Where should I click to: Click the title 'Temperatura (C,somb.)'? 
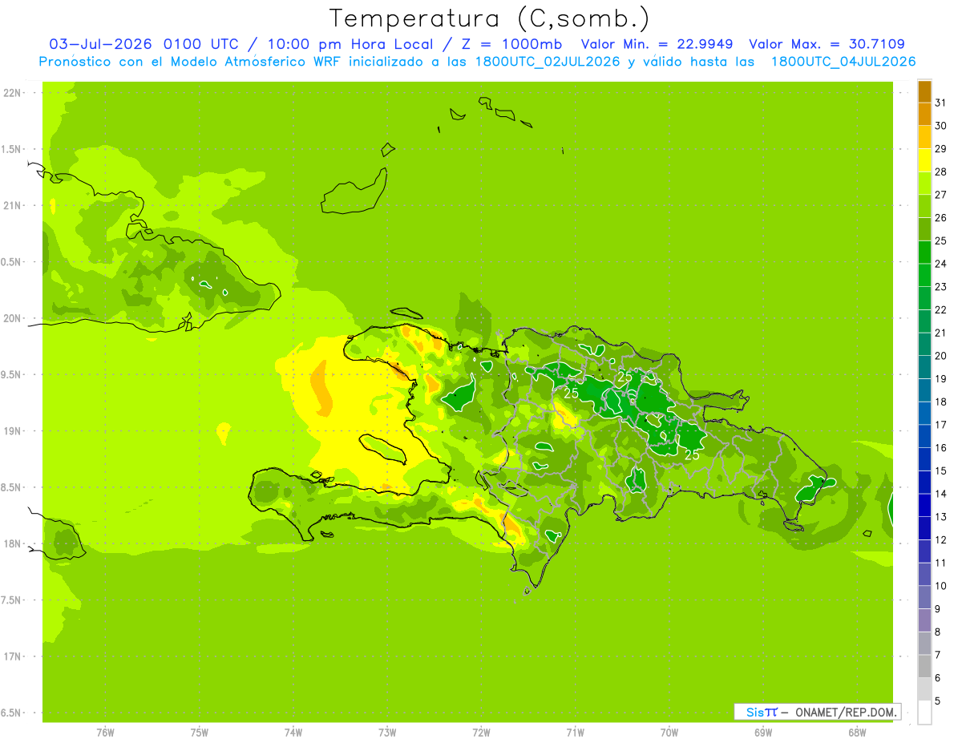click(x=490, y=18)
